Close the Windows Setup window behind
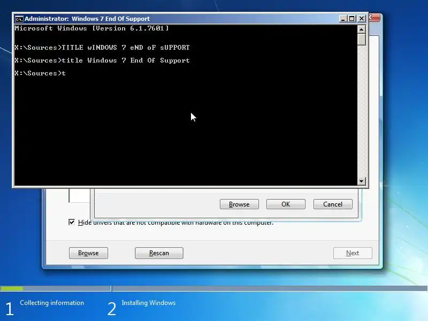Screen dimensions: 428x321 (x=374, y=18)
